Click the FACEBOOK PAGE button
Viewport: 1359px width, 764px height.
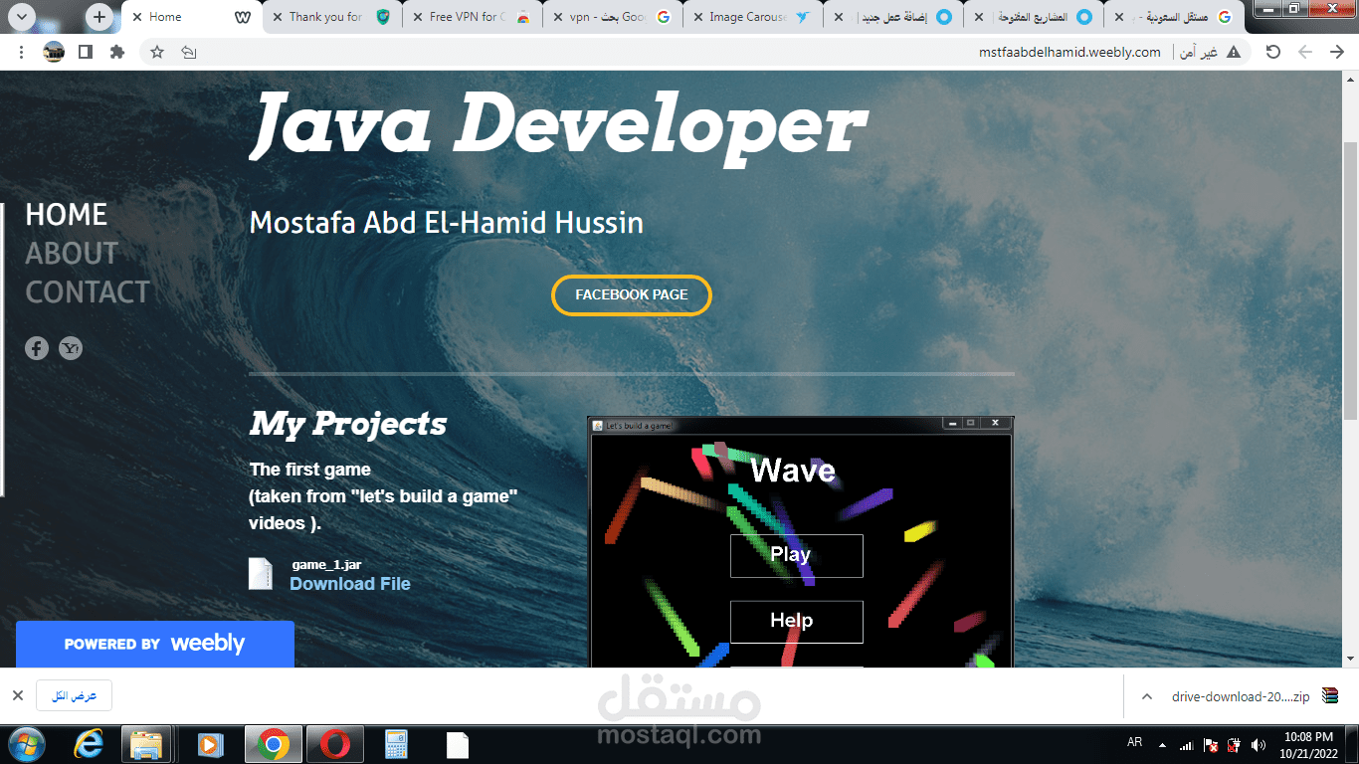(632, 295)
